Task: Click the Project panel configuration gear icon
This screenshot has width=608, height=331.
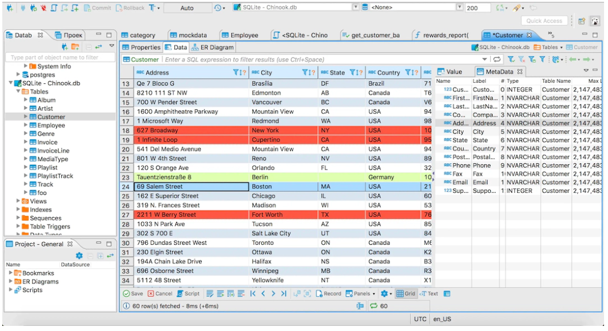Action: click(x=80, y=256)
